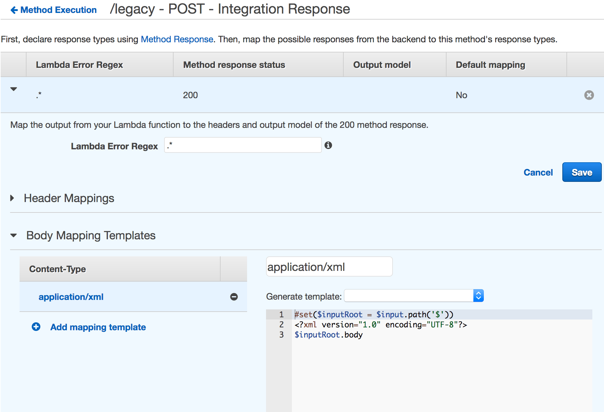Click the Lambda Error Regex column header

[x=79, y=65]
